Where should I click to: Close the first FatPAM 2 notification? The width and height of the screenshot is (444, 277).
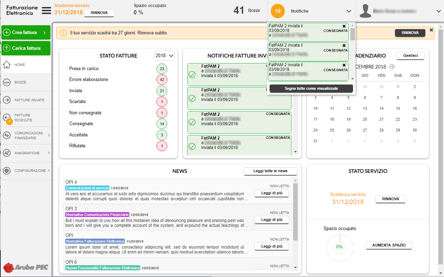[x=344, y=26]
